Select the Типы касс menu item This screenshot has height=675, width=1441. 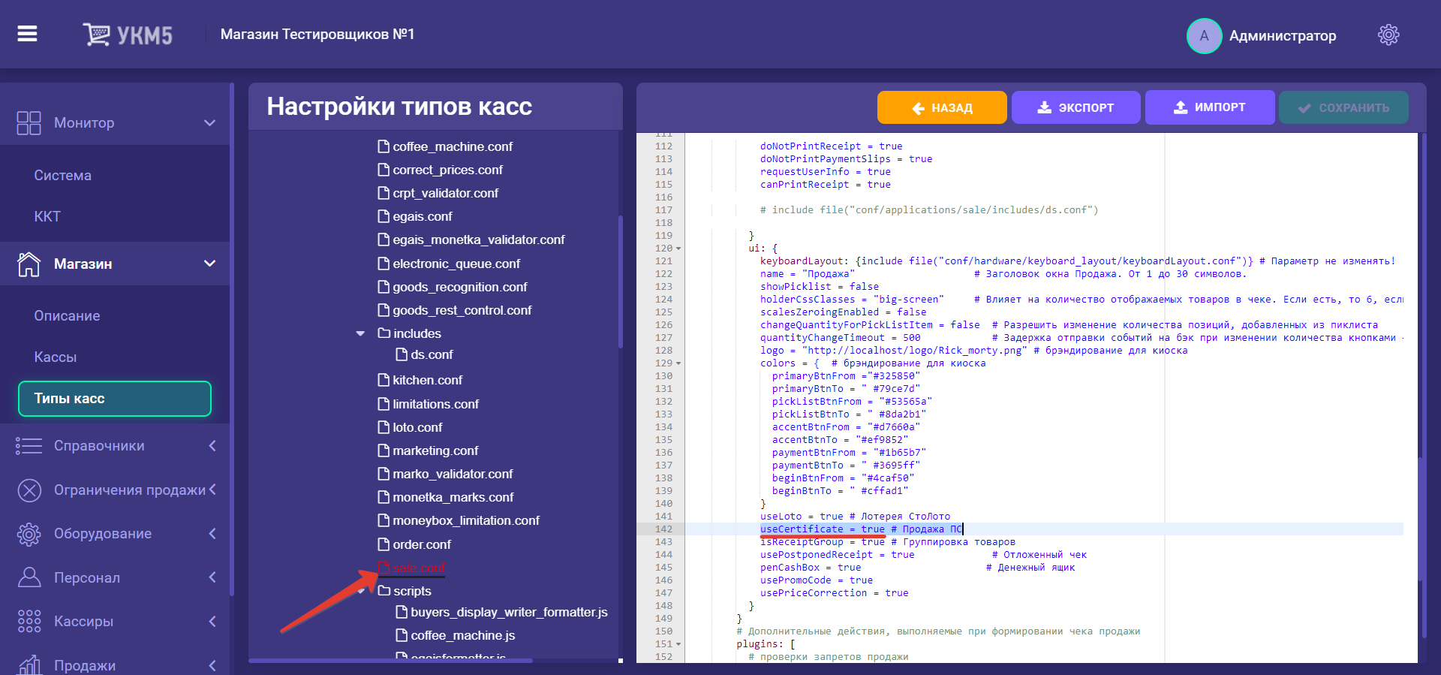click(115, 399)
